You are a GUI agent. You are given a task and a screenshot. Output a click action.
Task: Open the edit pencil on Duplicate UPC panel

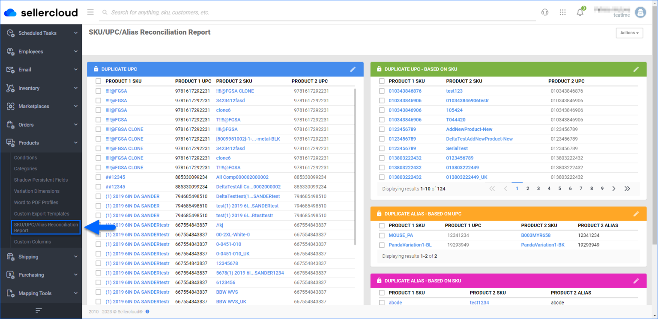click(353, 69)
